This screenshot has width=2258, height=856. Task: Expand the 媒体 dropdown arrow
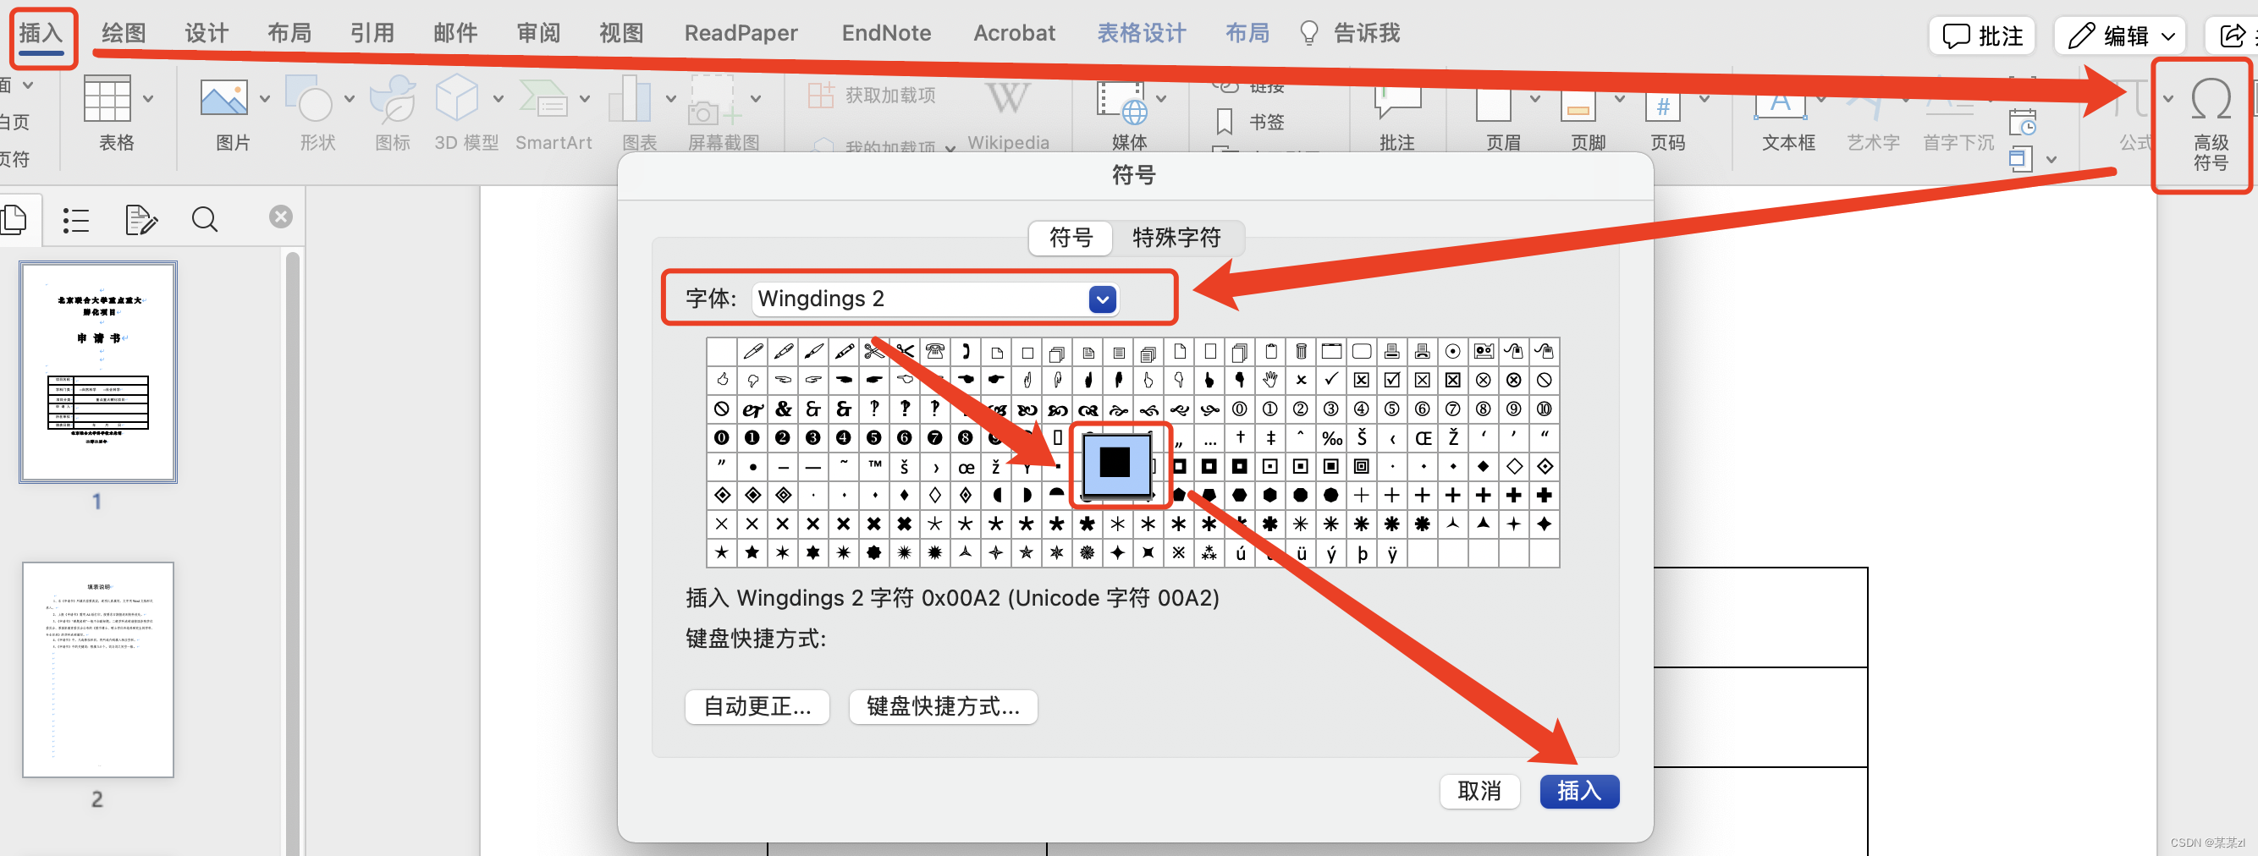tap(1161, 99)
